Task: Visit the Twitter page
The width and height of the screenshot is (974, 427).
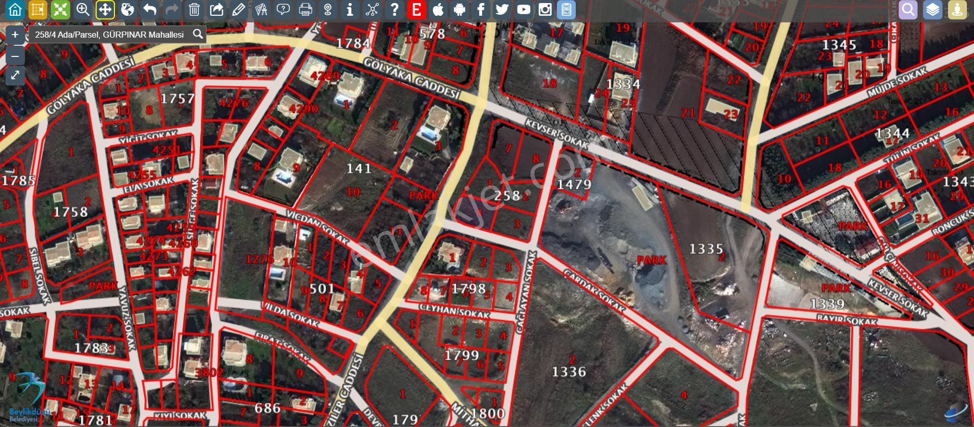Action: tap(502, 10)
